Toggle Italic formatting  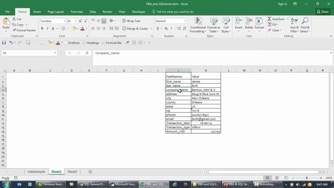[47, 28]
